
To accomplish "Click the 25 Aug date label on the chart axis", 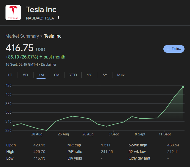I will pos(63,134).
